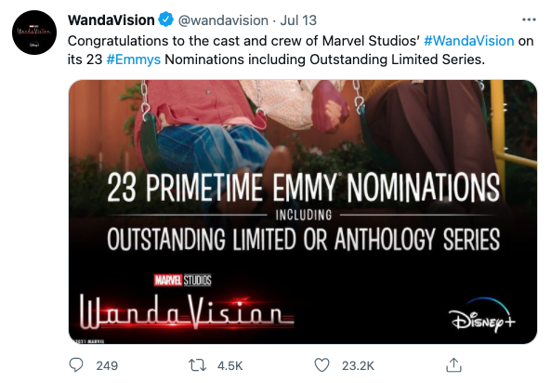Viewport: 551px width, 383px height.
Task: Open the #Emmys hashtag link
Action: click(133, 59)
